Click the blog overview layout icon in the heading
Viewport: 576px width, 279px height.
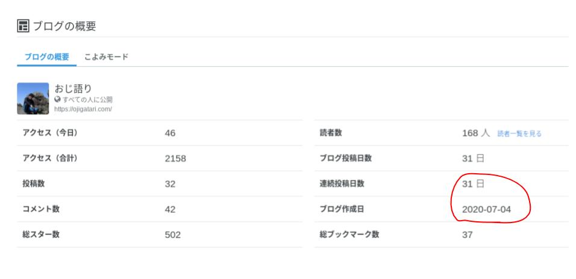[23, 26]
